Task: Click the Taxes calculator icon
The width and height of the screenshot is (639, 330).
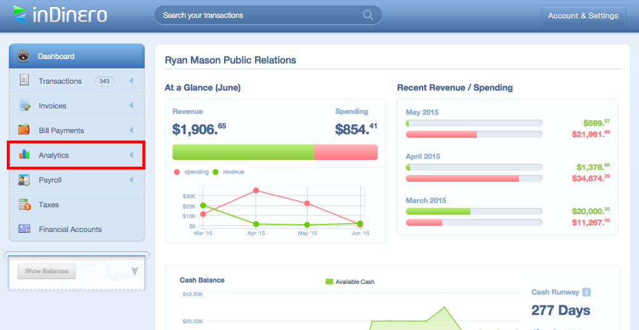Action: [x=24, y=204]
